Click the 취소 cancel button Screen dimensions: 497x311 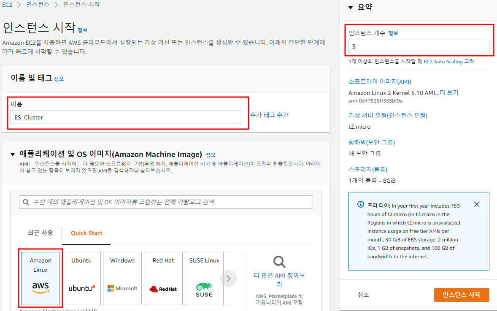pyautogui.click(x=363, y=295)
